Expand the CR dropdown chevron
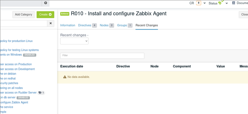 pyautogui.click(x=205, y=3)
